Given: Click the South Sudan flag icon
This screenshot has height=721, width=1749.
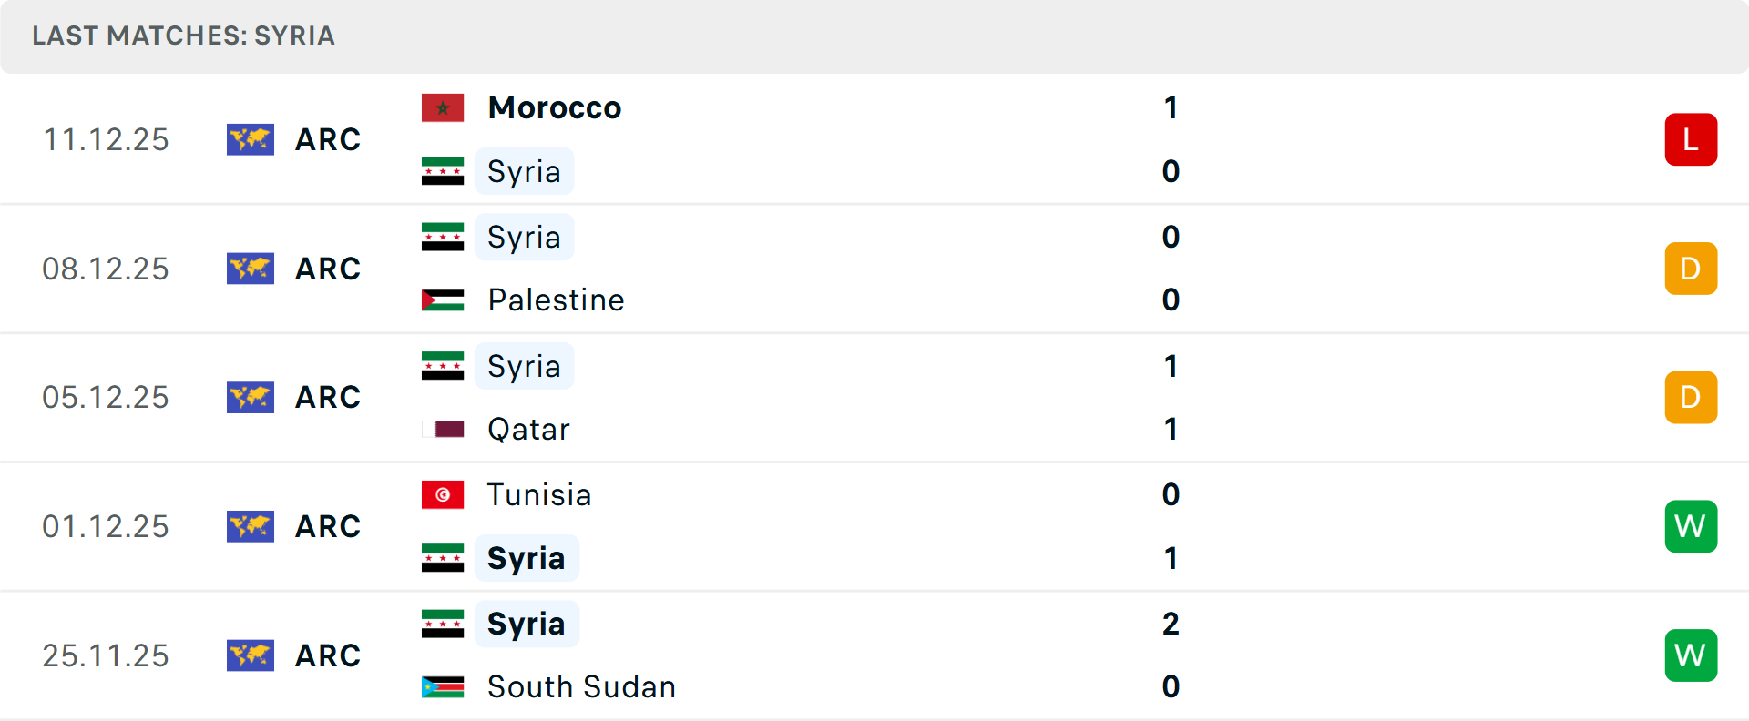Looking at the screenshot, I should point(443,687).
